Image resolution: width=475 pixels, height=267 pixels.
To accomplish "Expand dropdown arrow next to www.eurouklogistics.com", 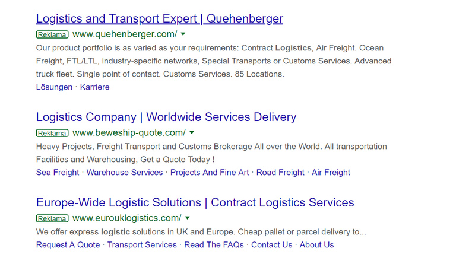I will coord(187,218).
